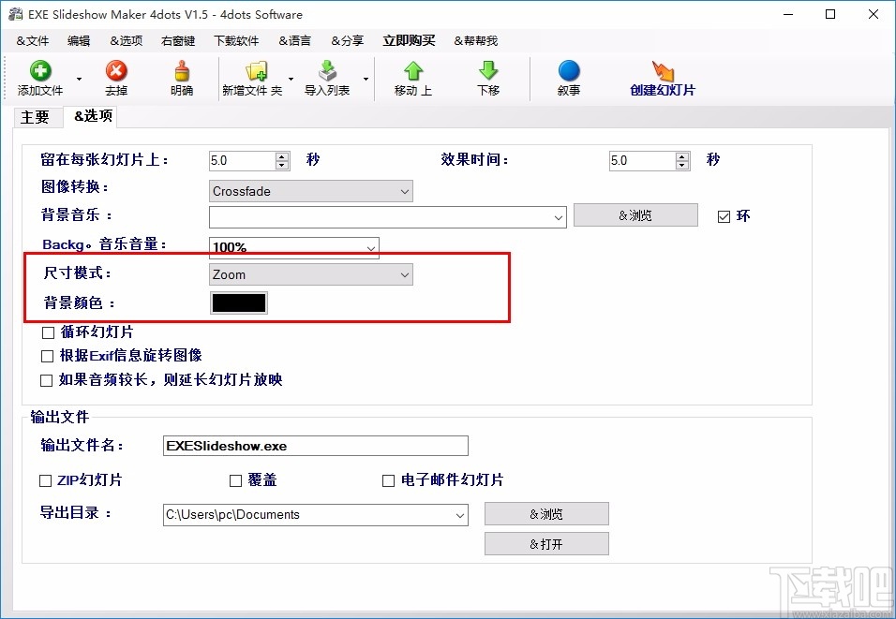Viewport: 896px width, 619px height.
Task: Pick the black 背景颜色 color swatch
Action: click(x=237, y=302)
